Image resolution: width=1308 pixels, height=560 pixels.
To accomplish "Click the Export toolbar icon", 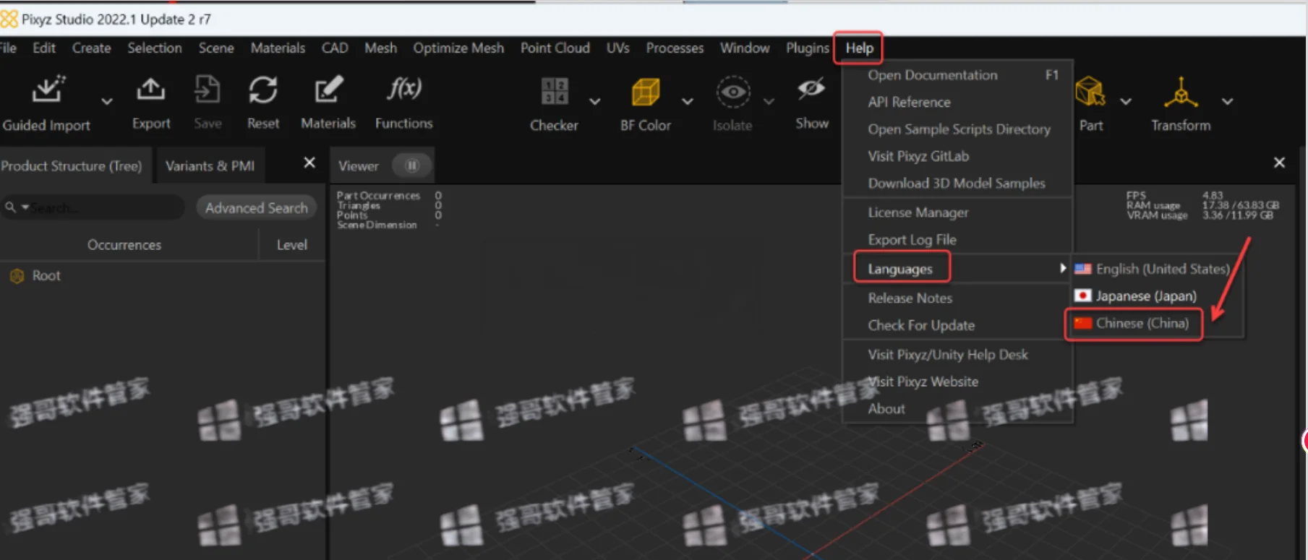I will pyautogui.click(x=150, y=90).
